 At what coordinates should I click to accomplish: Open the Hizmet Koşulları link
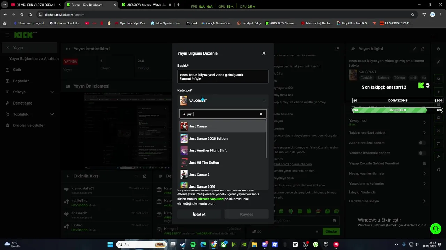(210, 199)
